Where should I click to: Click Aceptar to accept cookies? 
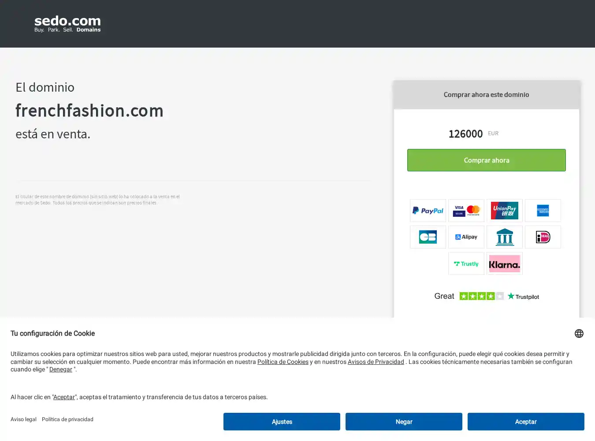tap(526, 422)
